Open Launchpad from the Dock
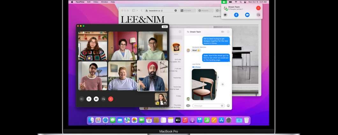Image resolution: width=338 pixels, height=135 pixels. pyautogui.click(x=98, y=120)
